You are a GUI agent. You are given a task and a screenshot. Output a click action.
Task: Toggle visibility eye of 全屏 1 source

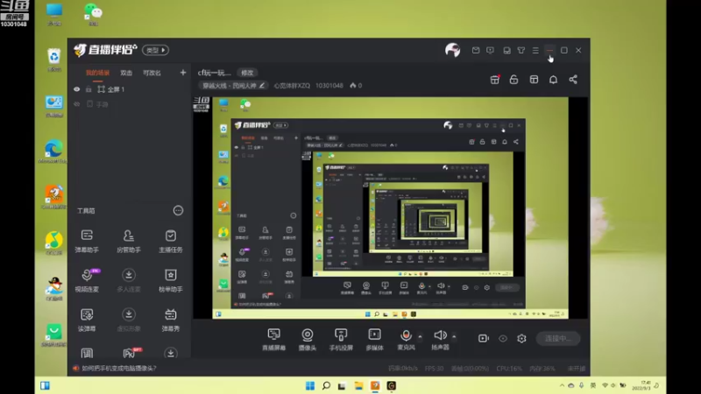click(x=77, y=89)
